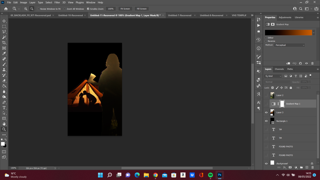Image resolution: width=320 pixels, height=180 pixels.
Task: Select the Magic Wand tool
Action: pyautogui.click(x=4, y=37)
